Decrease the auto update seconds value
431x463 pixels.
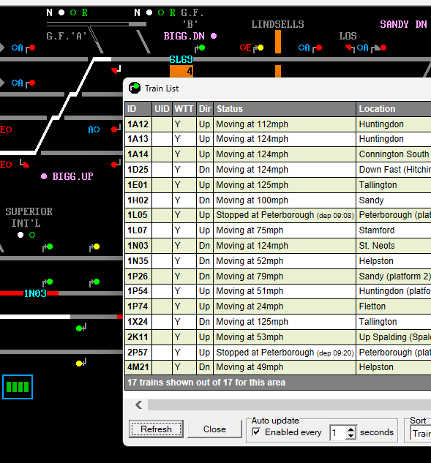tap(351, 436)
